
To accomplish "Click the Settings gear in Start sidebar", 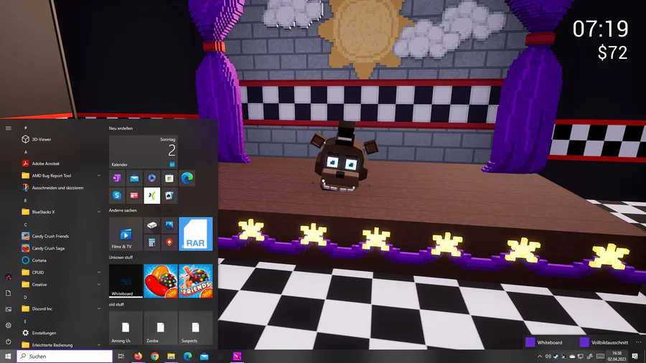I will 8,325.
